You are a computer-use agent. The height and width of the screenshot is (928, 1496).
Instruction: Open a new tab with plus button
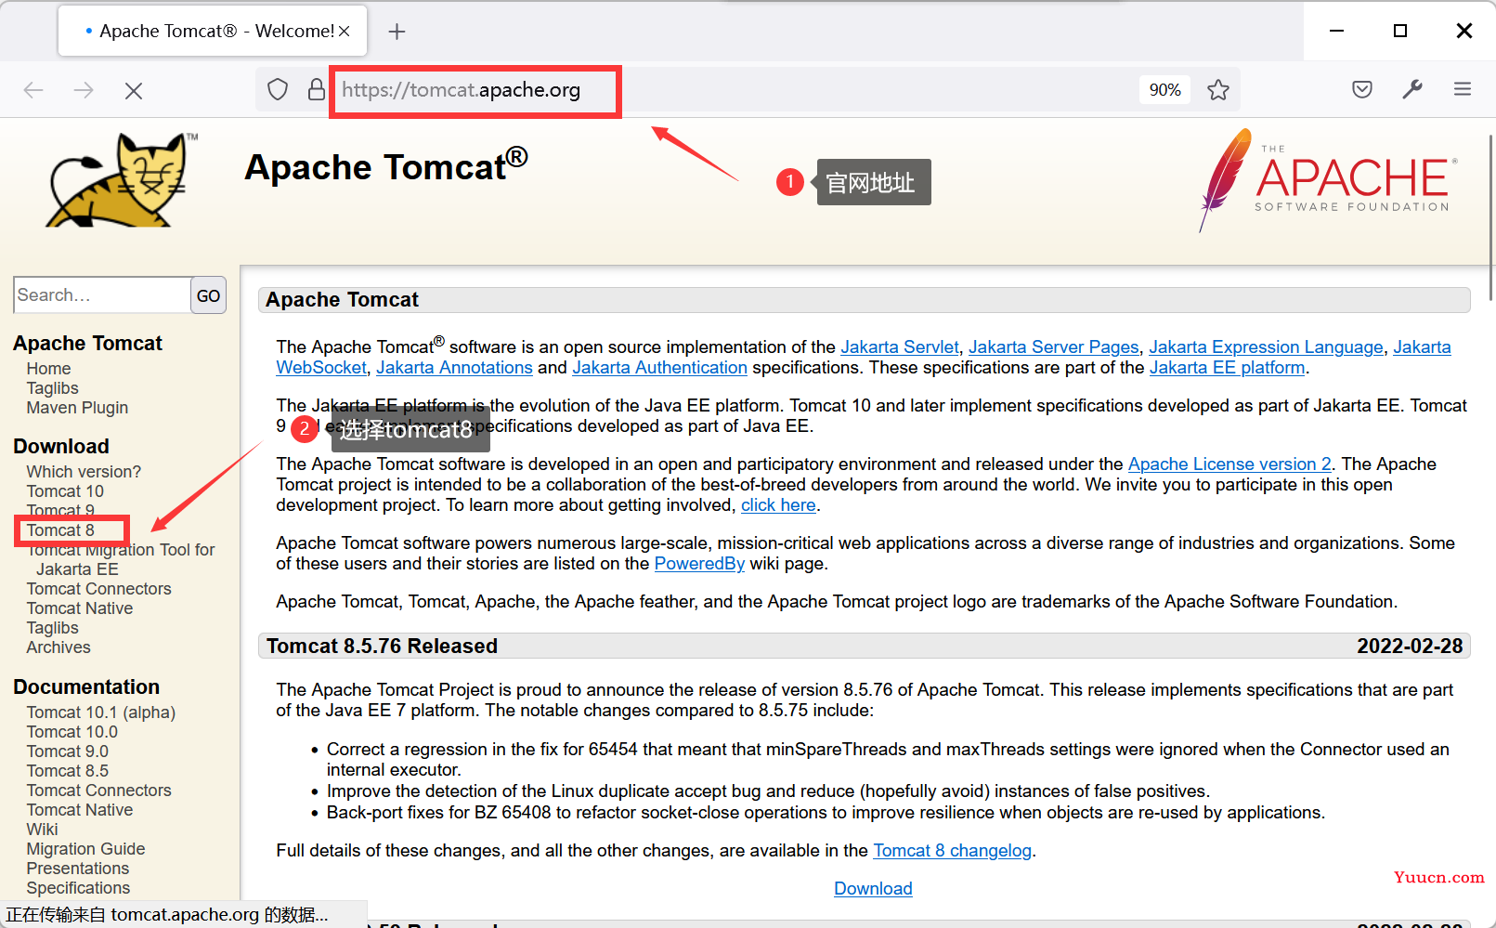click(397, 32)
